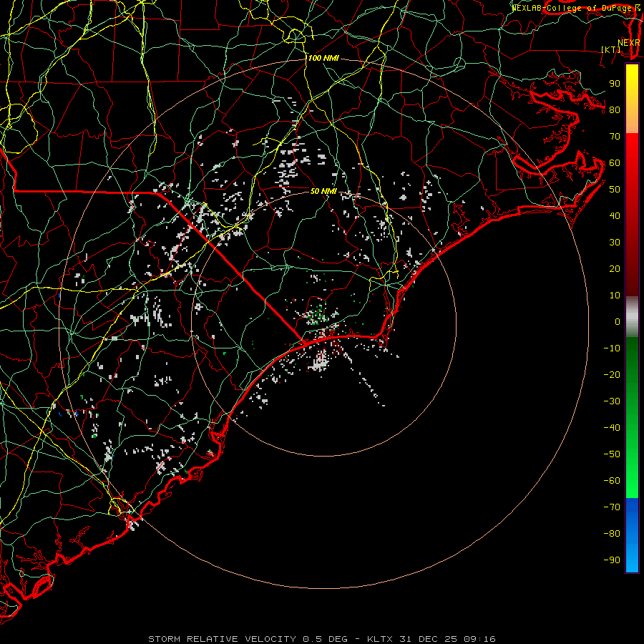This screenshot has height=644, width=644.
Task: Click the "80" legend value
Action: tap(615, 110)
